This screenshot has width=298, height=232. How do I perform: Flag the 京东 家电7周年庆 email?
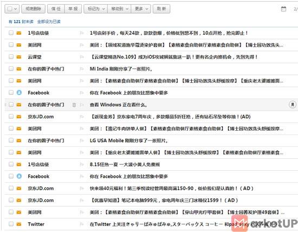(x=82, y=117)
